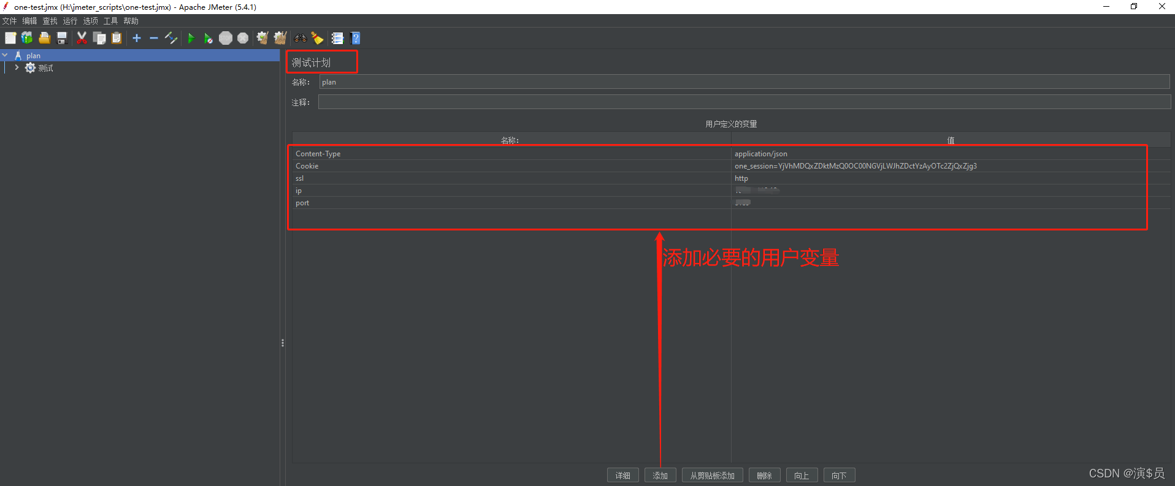Screen dimensions: 1175x486
Task: Open search with binoculars icon
Action: click(300, 38)
